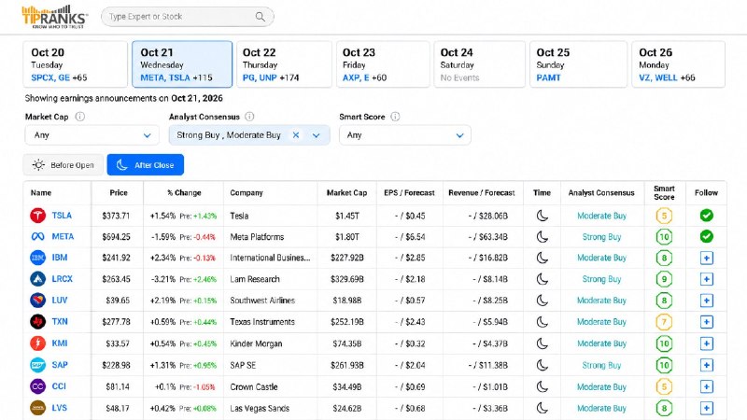Image resolution: width=747 pixels, height=420 pixels.
Task: Click the search magnifier icon
Action: (x=261, y=17)
